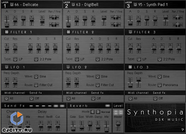186x134 pixels.
Task: Toggle Reverb power LED
Action: pos(107,105)
